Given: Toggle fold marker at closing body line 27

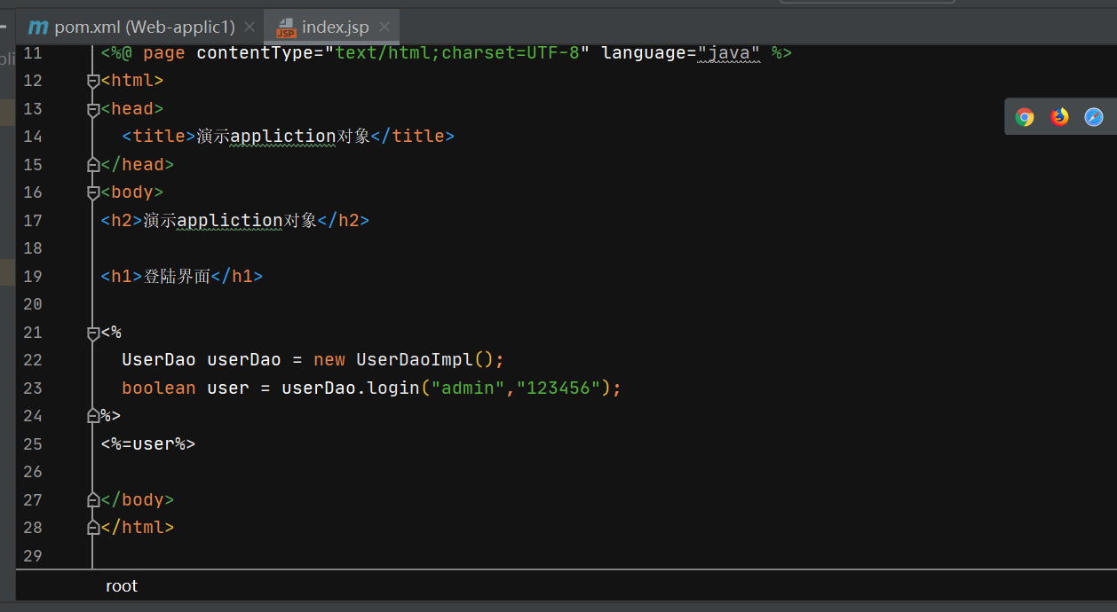Looking at the screenshot, I should [x=93, y=500].
